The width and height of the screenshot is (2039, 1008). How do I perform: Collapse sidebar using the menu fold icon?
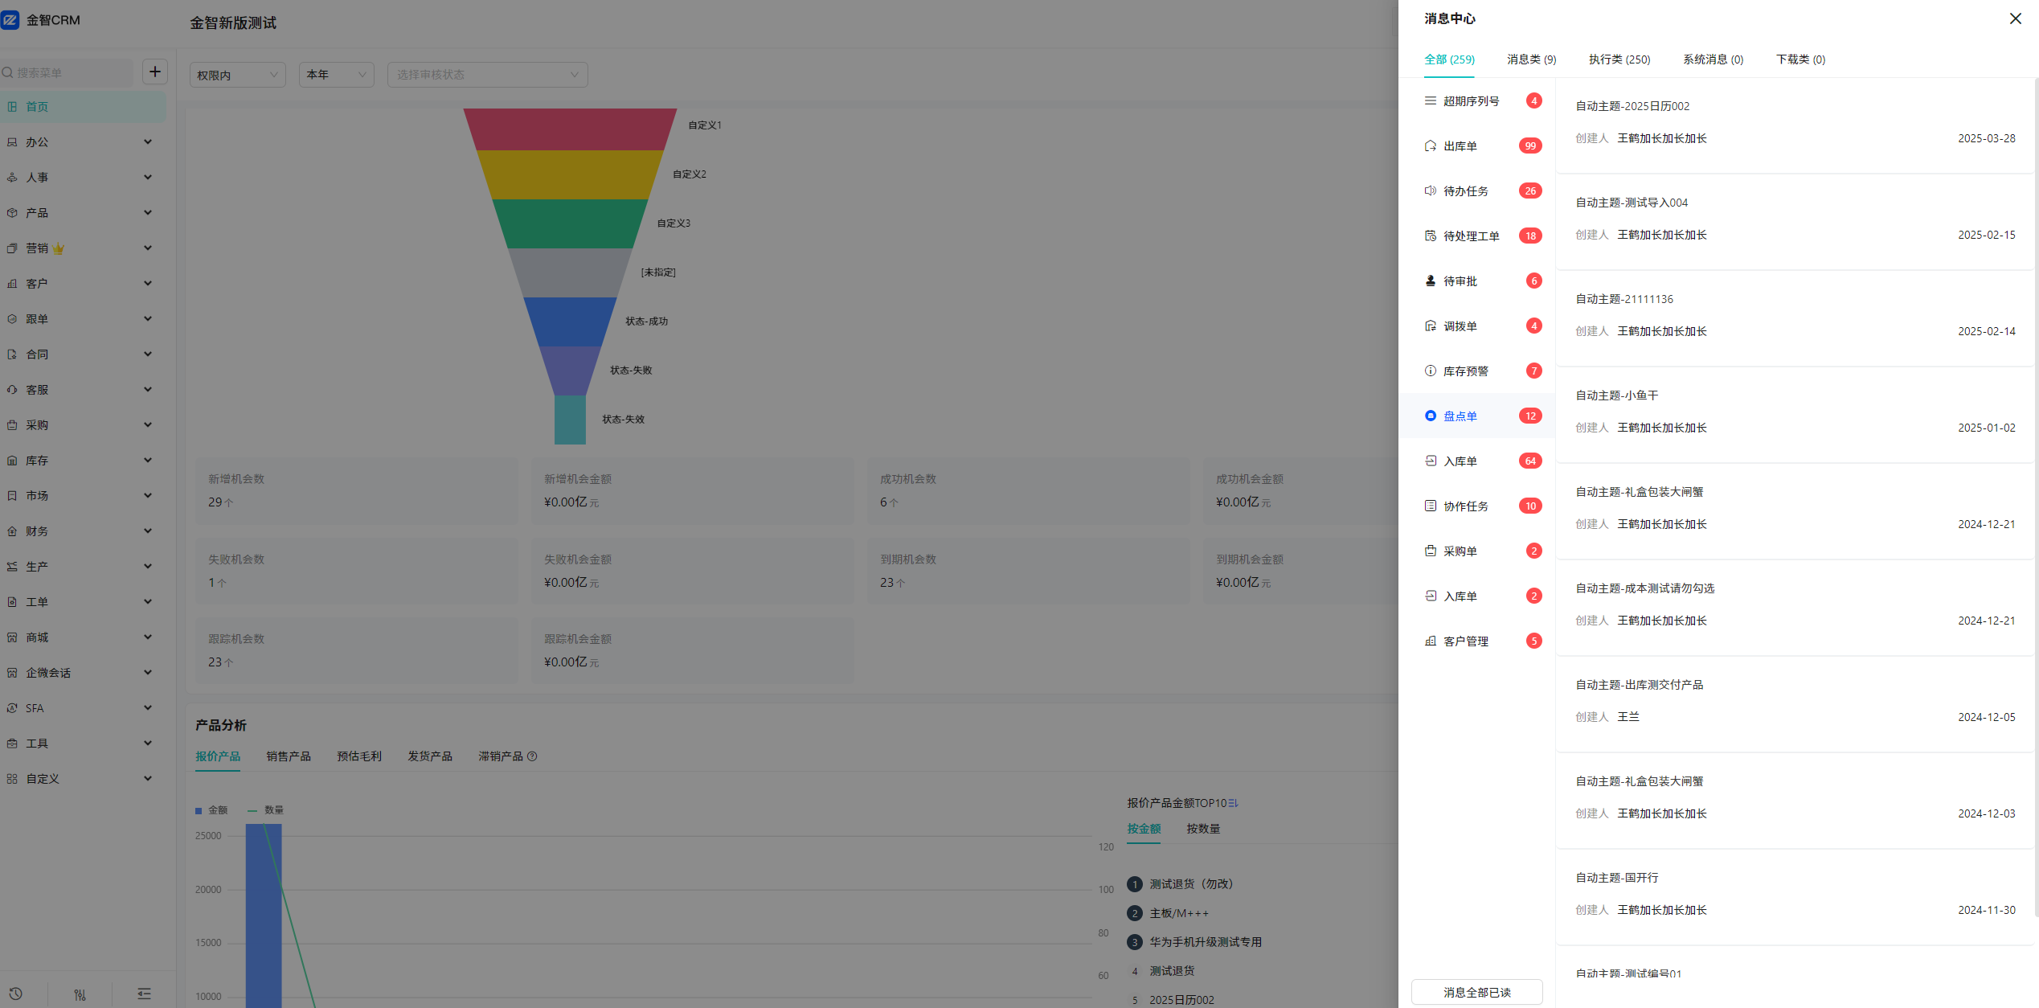(144, 994)
